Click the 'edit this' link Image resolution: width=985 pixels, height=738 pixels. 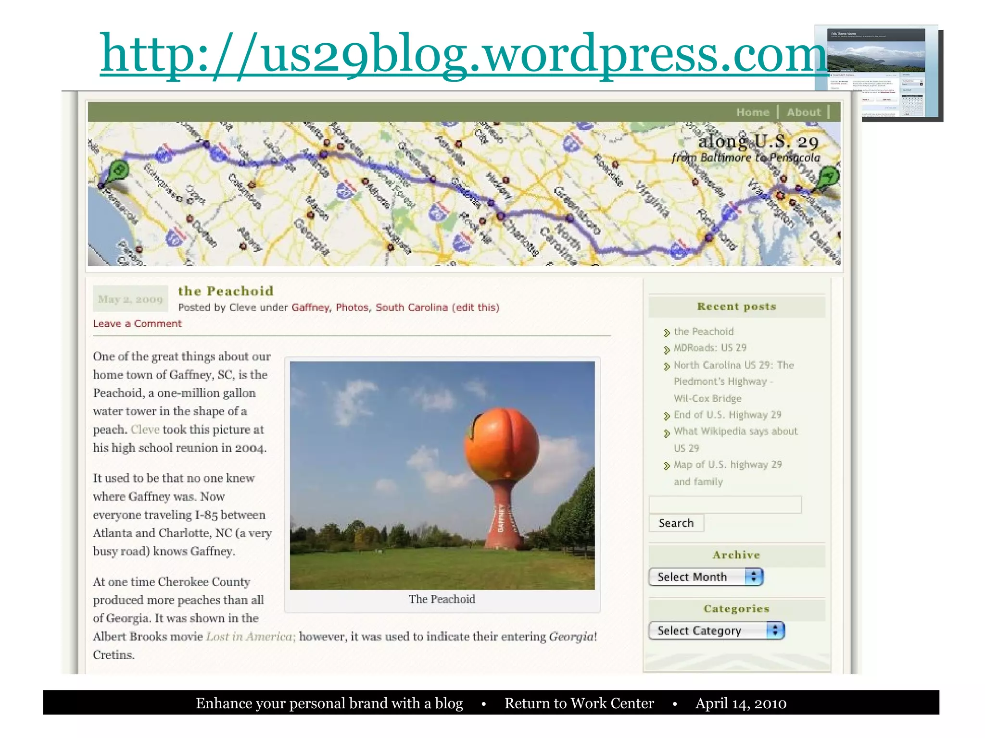[x=475, y=307]
